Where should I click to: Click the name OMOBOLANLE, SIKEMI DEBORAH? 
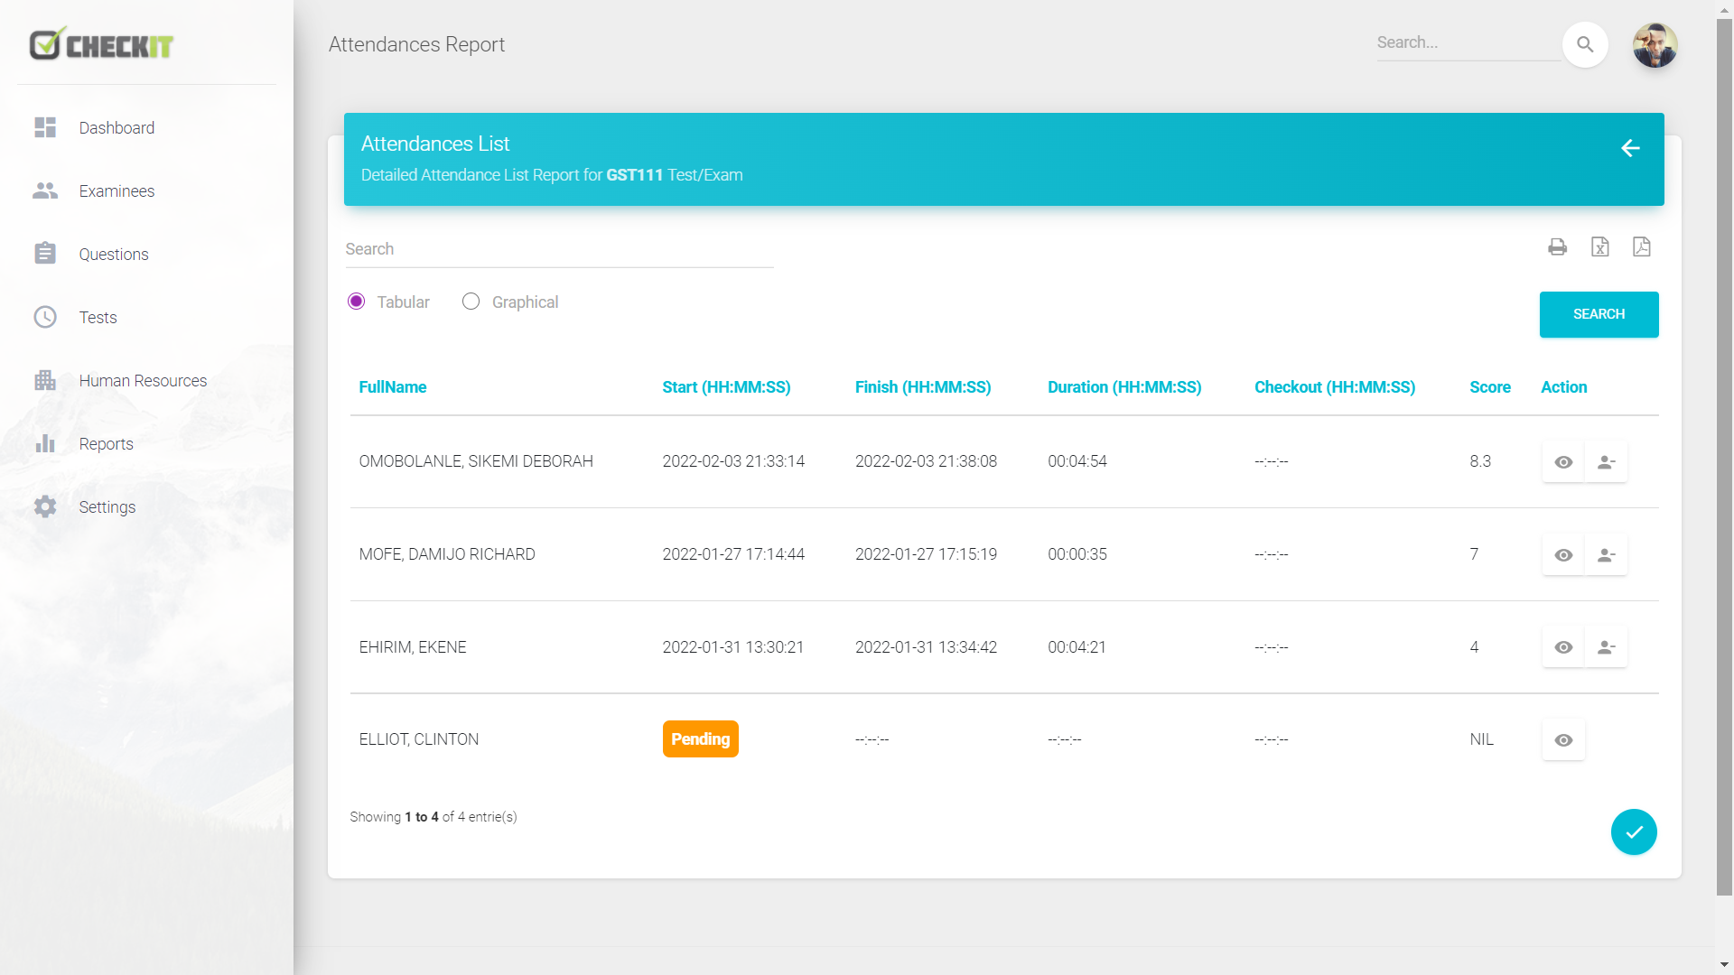click(x=476, y=461)
